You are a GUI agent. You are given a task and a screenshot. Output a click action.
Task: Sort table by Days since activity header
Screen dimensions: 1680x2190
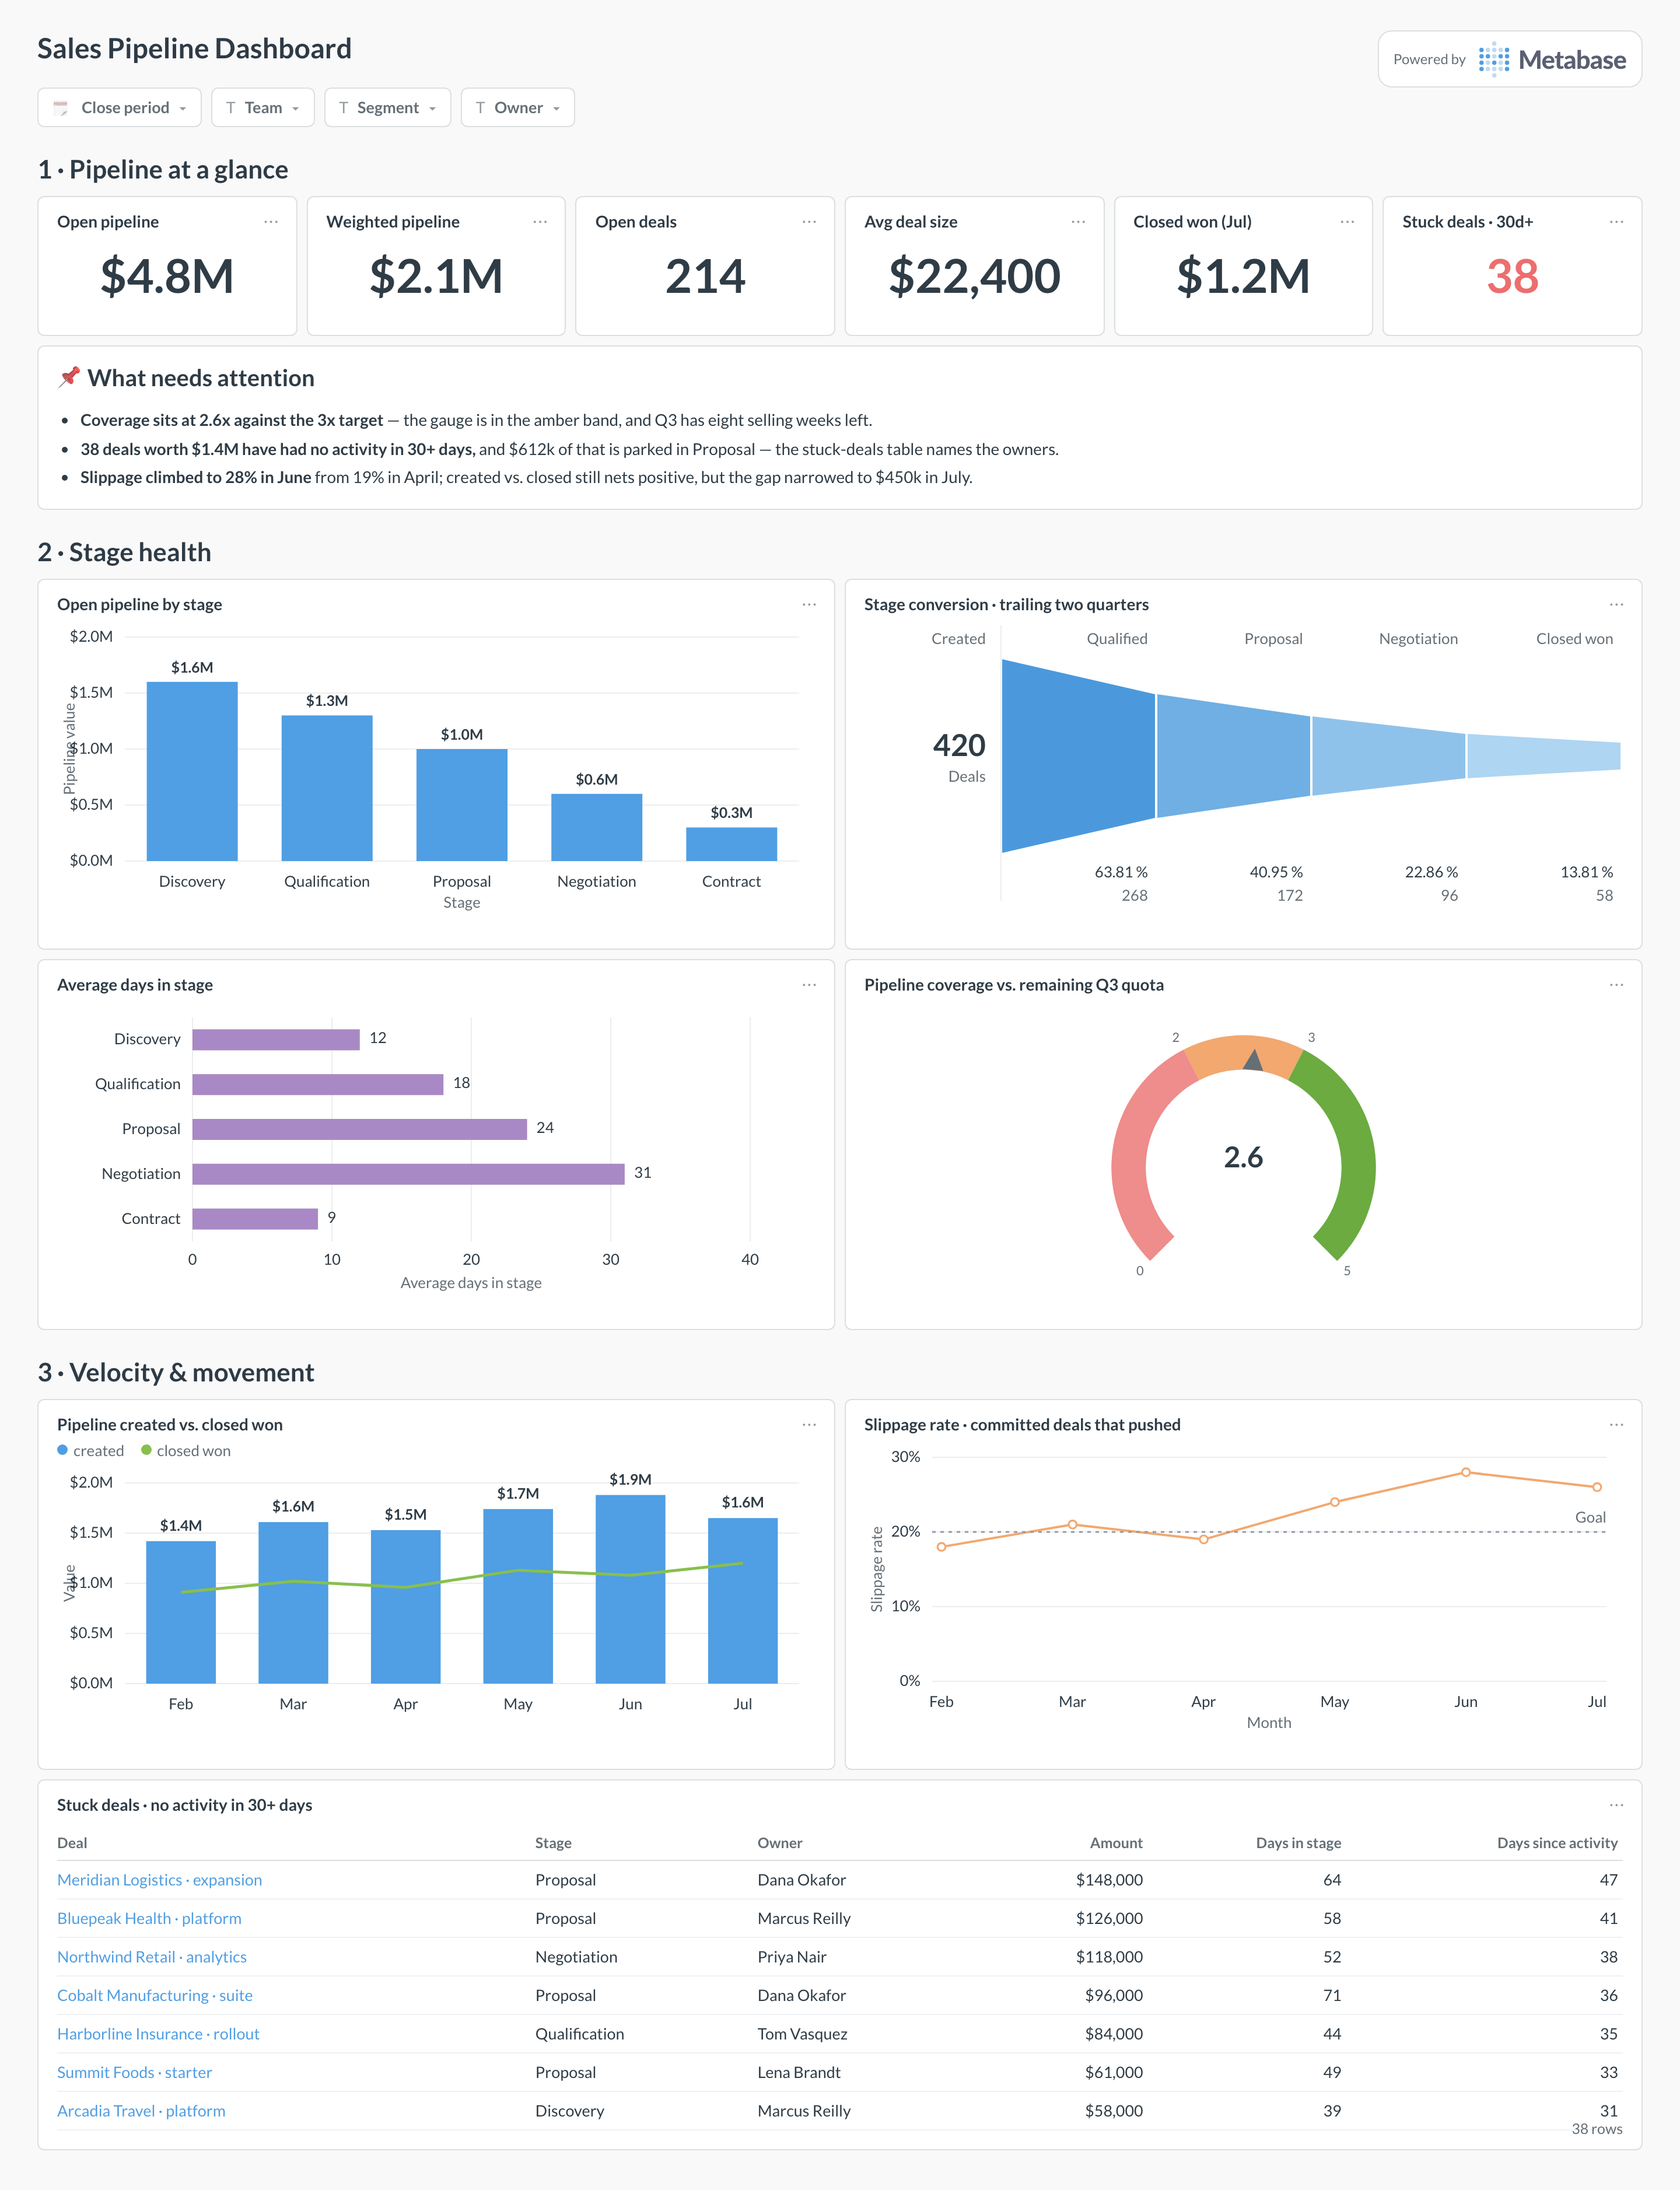(1557, 1843)
